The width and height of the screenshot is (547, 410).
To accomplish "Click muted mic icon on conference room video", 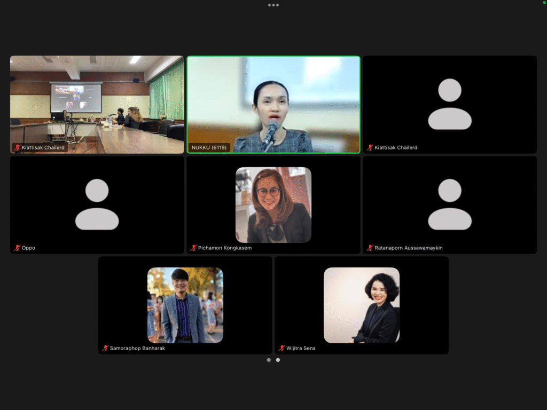I will 17,147.
